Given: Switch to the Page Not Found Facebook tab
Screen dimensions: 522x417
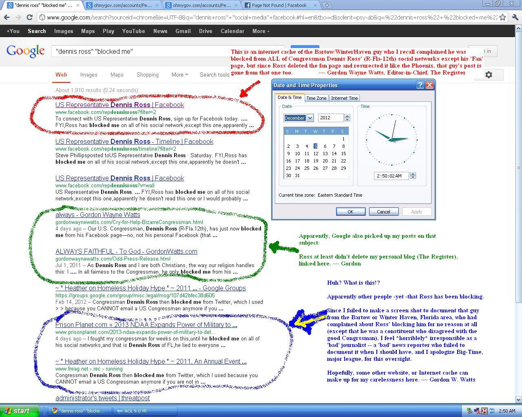Looking at the screenshot, I should coord(279,5).
